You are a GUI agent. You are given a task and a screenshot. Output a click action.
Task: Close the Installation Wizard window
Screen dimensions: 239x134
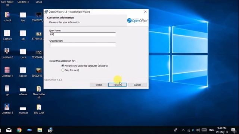[x=145, y=12]
